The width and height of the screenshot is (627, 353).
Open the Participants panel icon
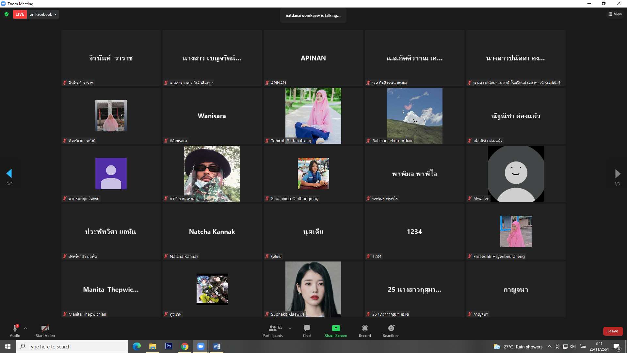[x=273, y=328]
